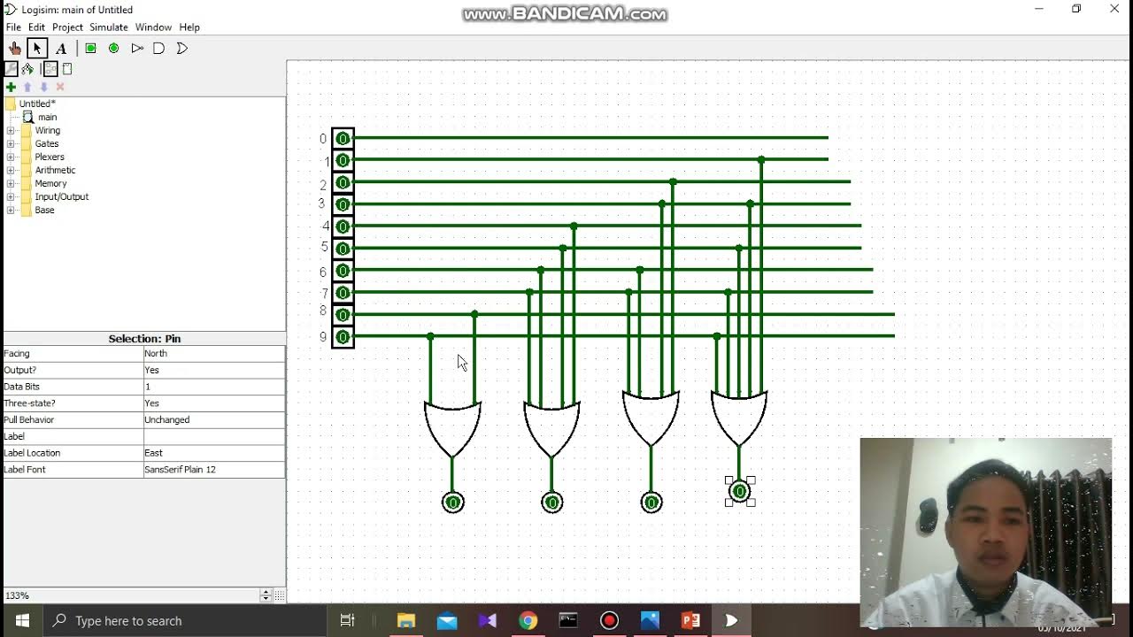The image size is (1133, 637).
Task: Select the leftmost output pin
Action: tap(452, 503)
